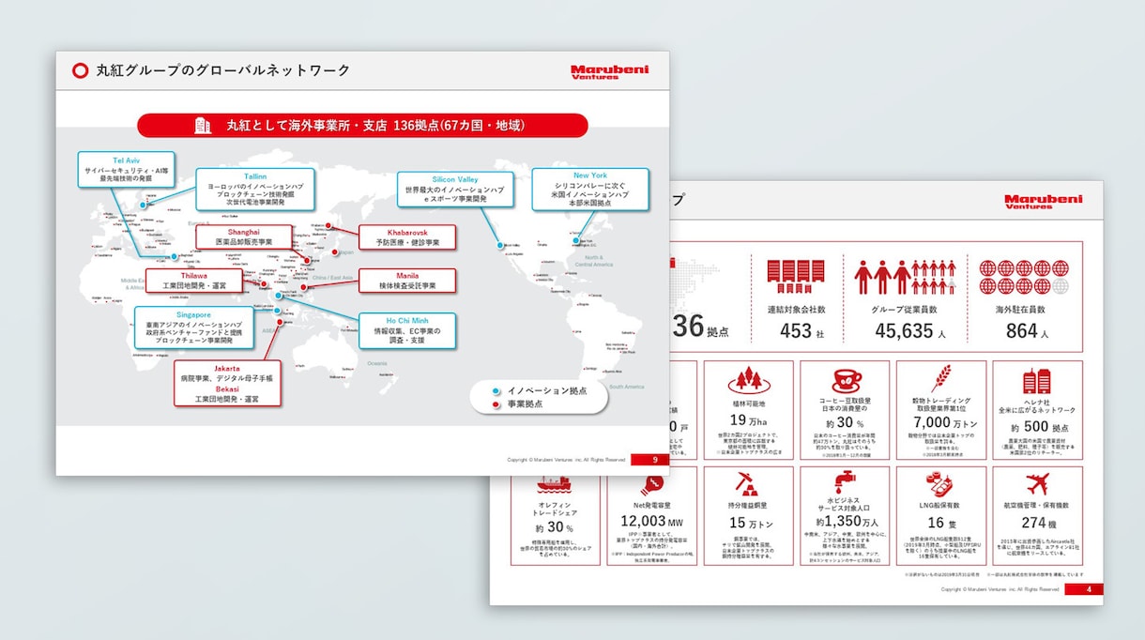Screen dimensions: 1145x640
Task: Select the Shanghai callout box
Action: tap(243, 236)
